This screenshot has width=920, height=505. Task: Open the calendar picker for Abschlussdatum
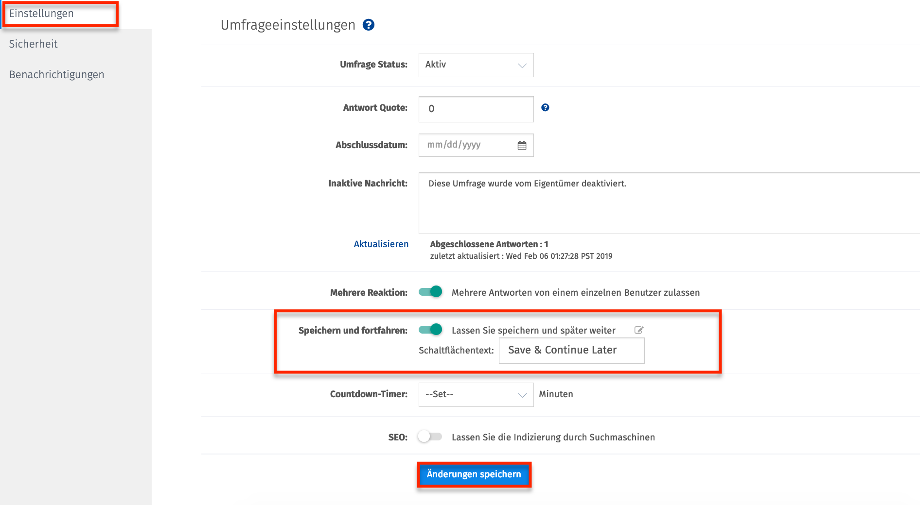tap(521, 145)
